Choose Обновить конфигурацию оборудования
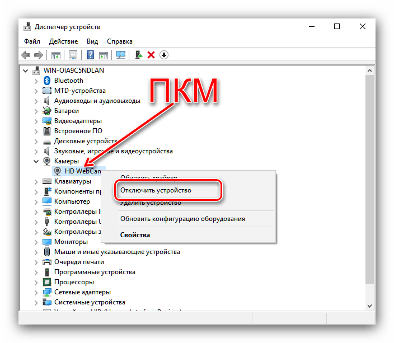394x343 pixels. [x=182, y=219]
